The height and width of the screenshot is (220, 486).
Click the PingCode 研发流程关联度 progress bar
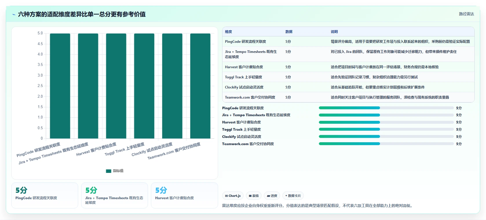coord(386,108)
